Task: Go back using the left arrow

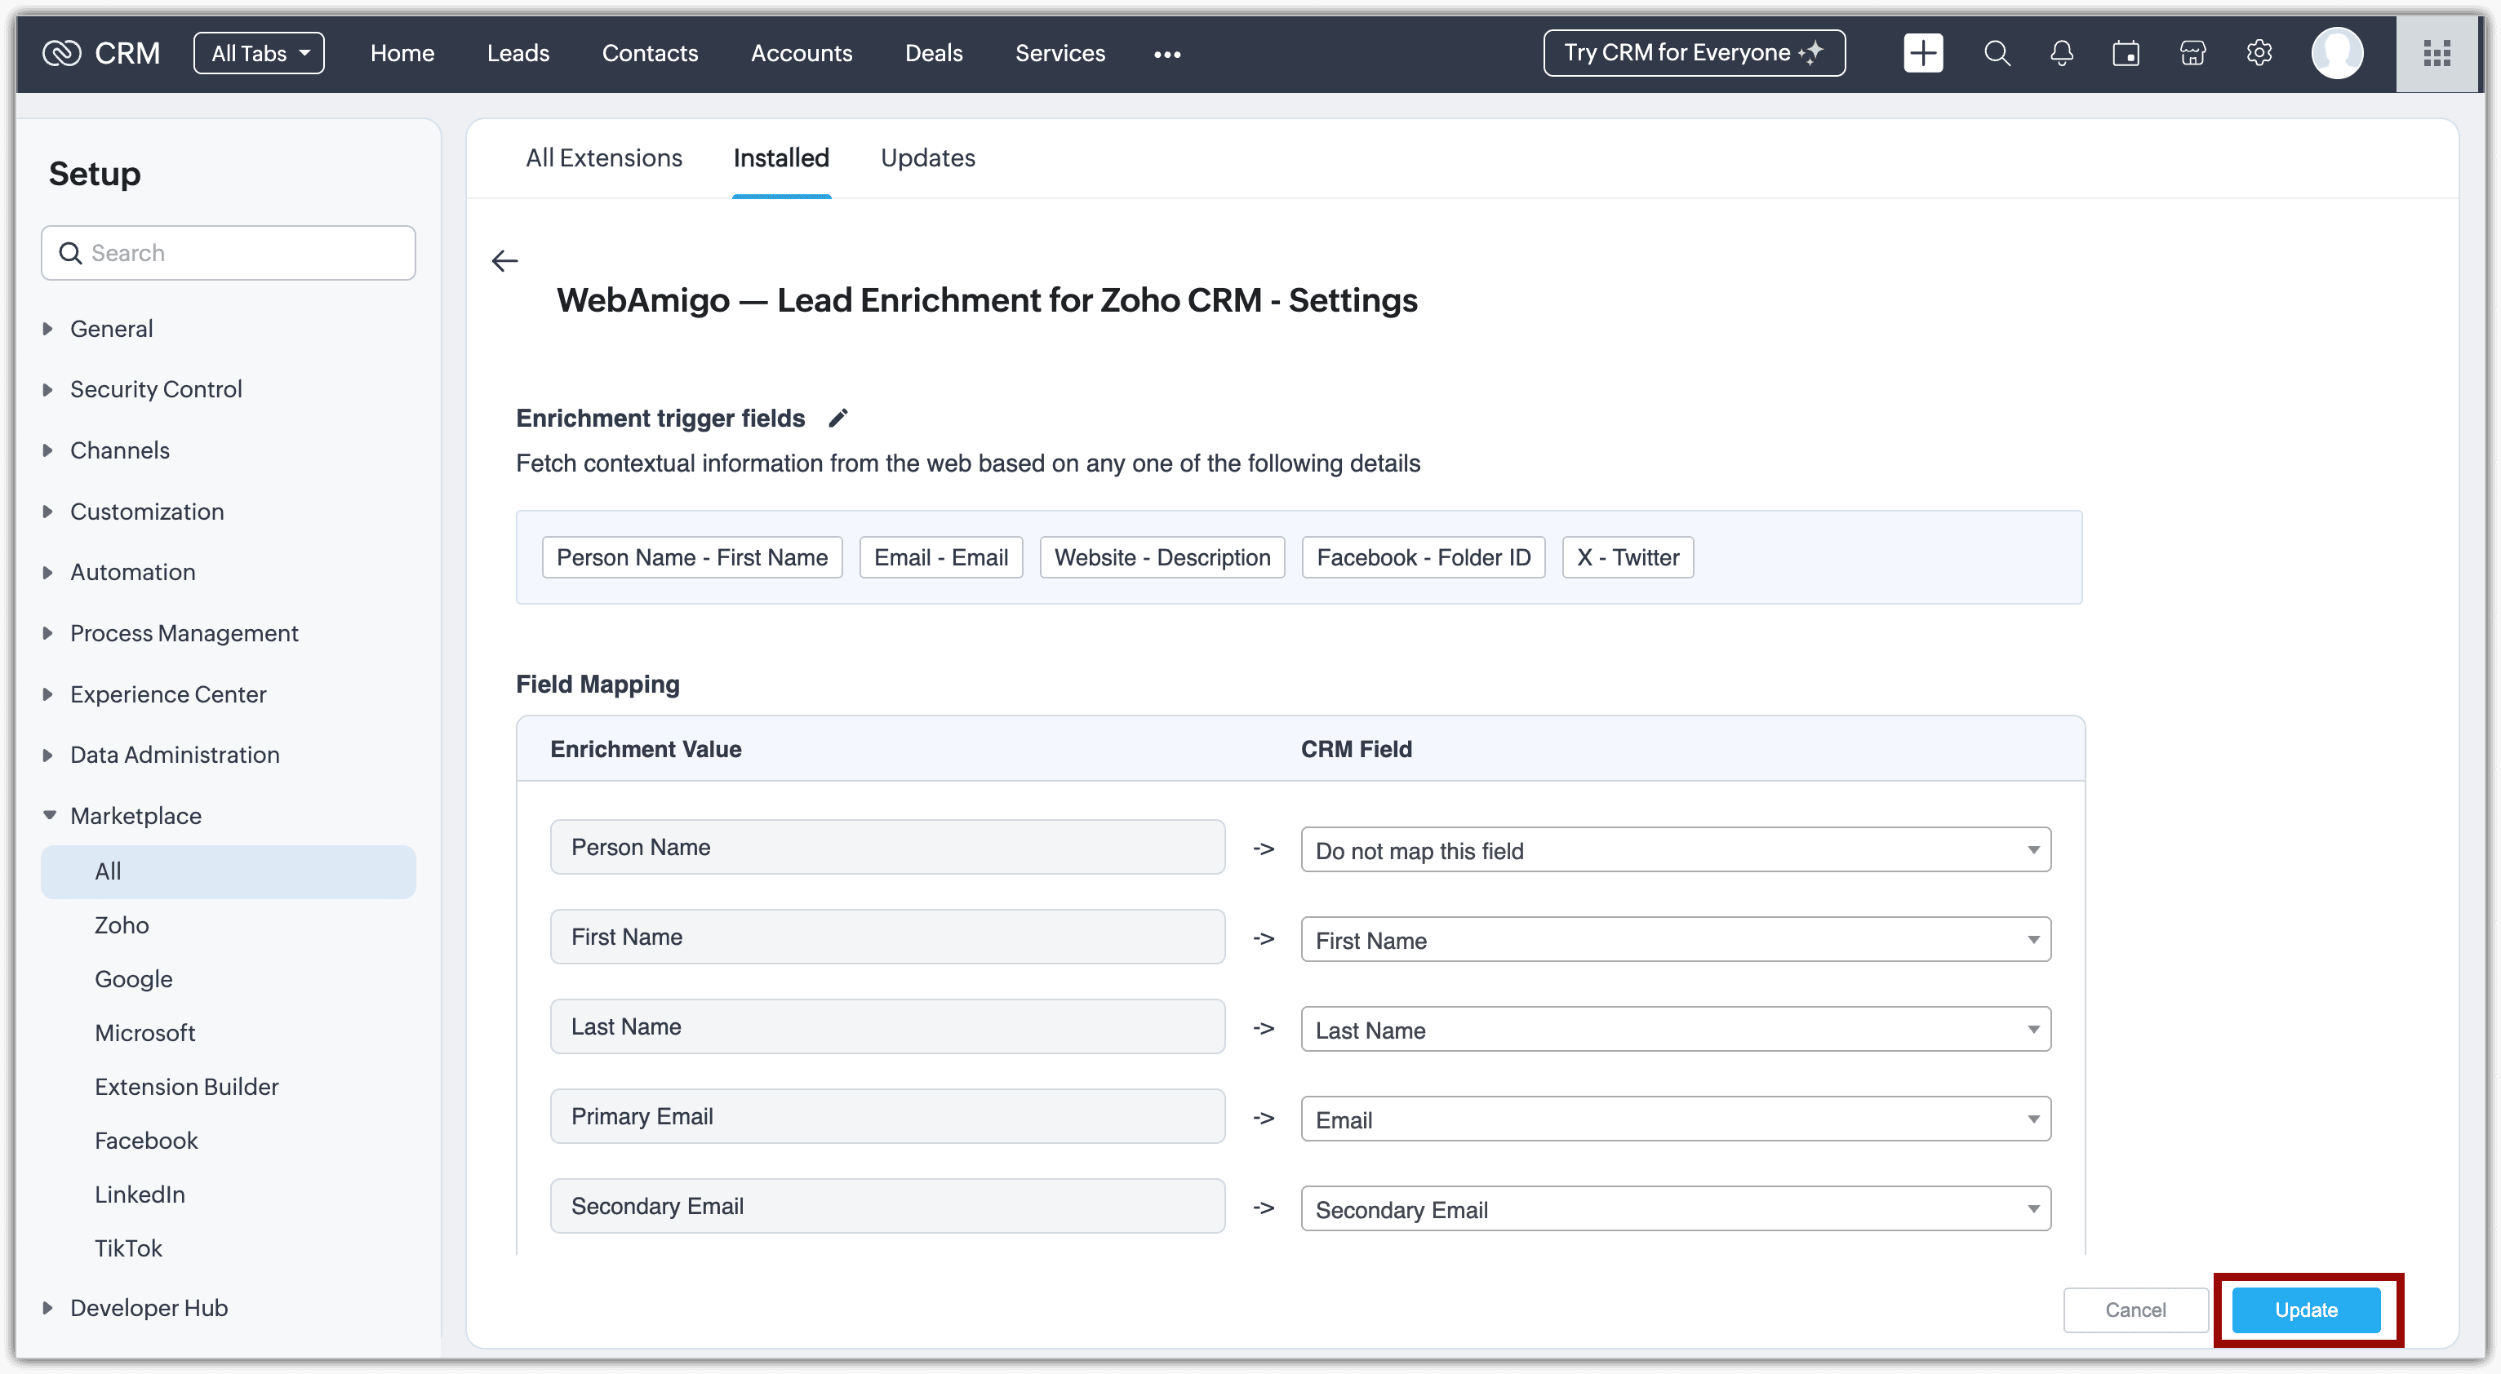Action: pyautogui.click(x=505, y=261)
